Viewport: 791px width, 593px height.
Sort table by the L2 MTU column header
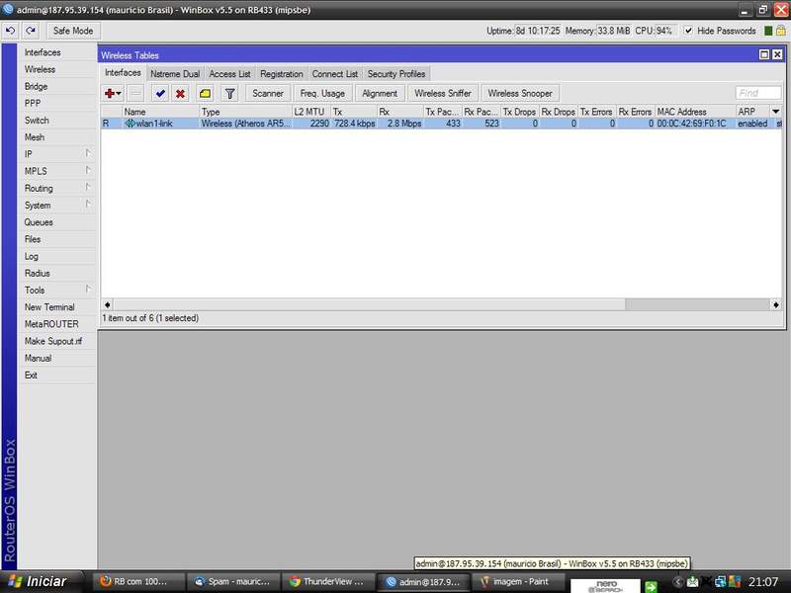pyautogui.click(x=311, y=112)
